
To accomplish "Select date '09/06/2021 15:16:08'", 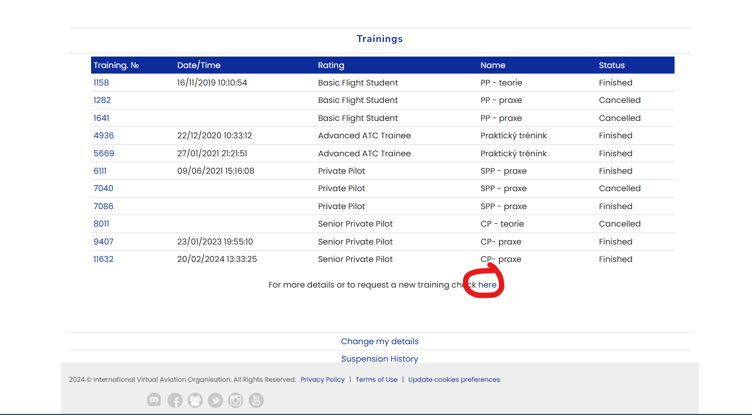I will point(215,171).
